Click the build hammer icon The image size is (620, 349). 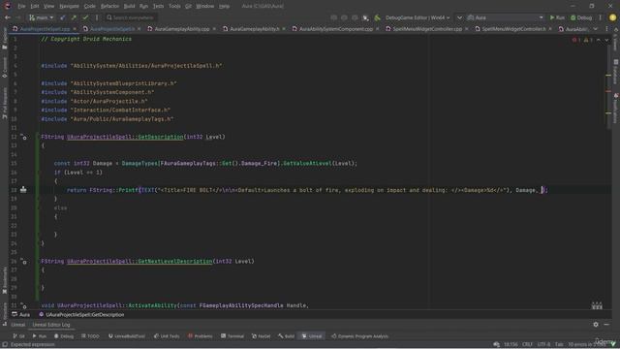click(377, 17)
